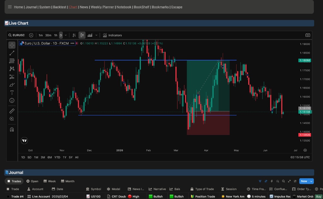Click the journal automations lightning icon
This screenshot has width=323, height=199.
pyautogui.click(x=272, y=181)
